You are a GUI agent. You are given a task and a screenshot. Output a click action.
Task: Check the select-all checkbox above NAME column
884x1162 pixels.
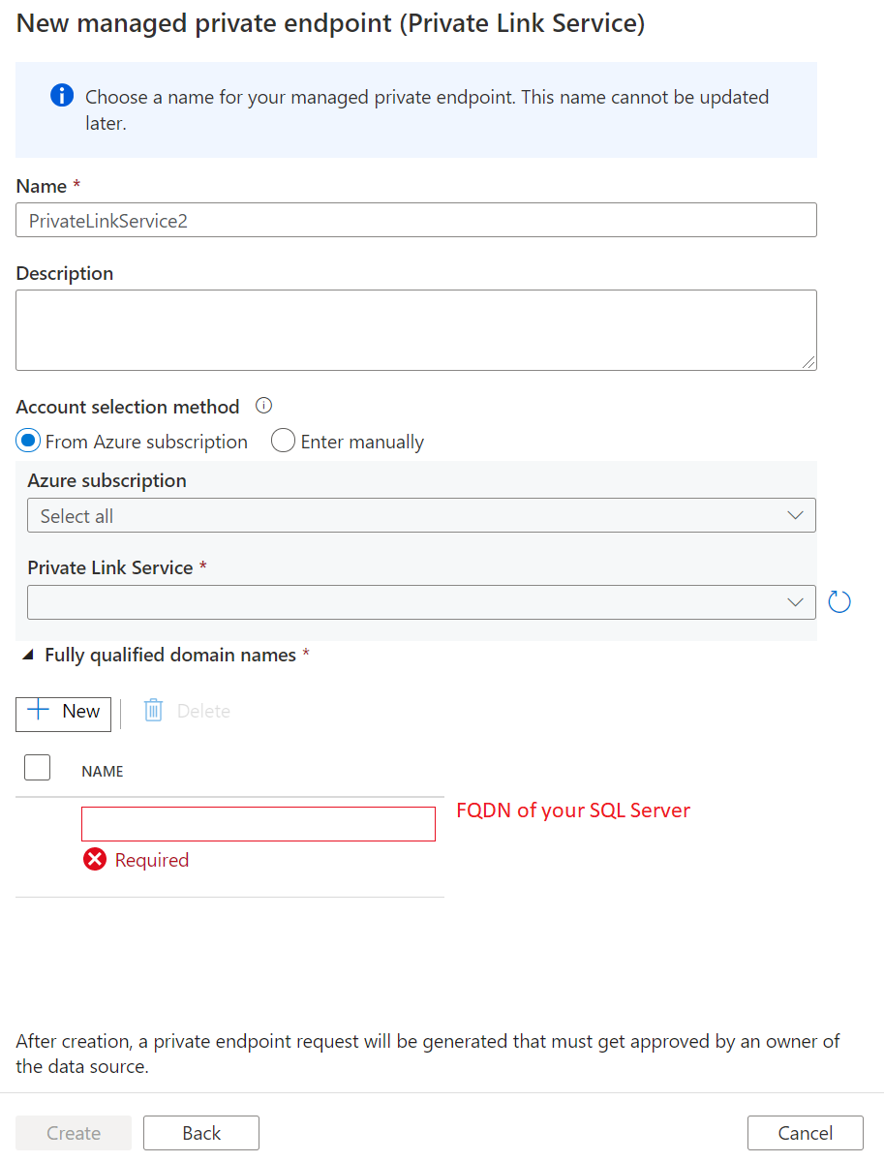click(36, 766)
